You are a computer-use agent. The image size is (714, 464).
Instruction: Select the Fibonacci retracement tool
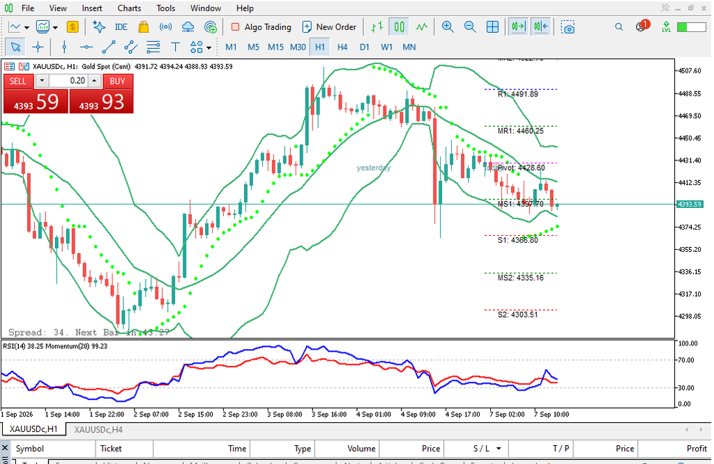153,47
